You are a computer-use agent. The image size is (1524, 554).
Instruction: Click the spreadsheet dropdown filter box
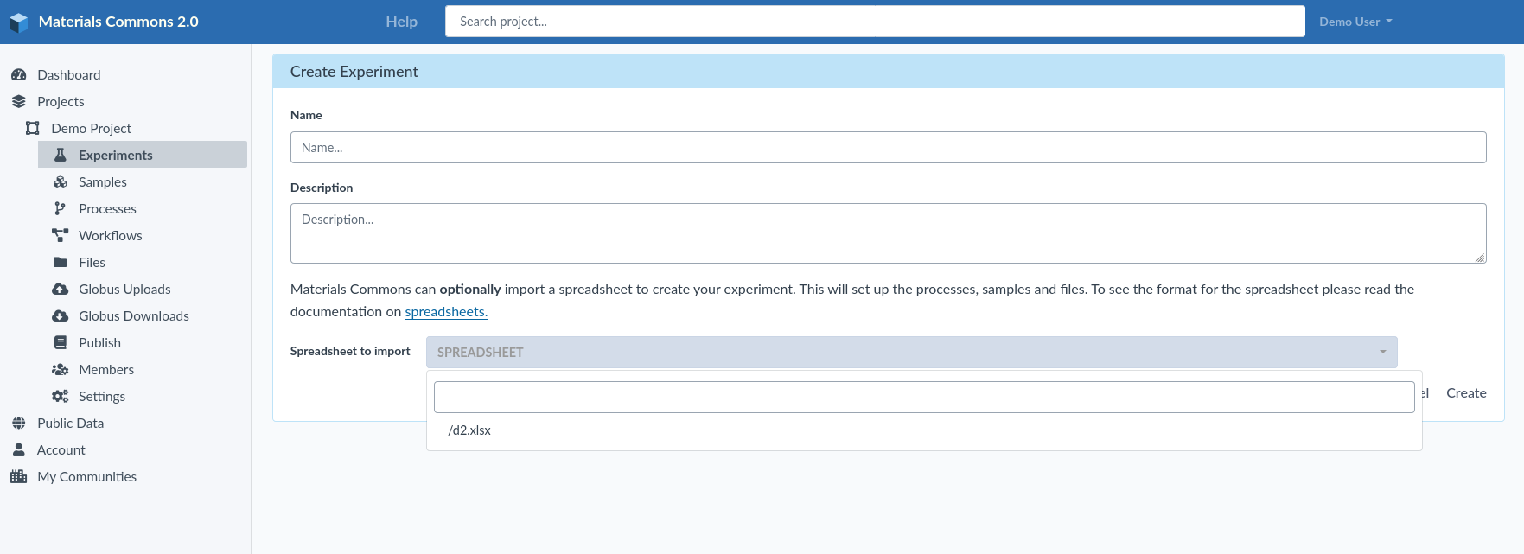pyautogui.click(x=924, y=398)
